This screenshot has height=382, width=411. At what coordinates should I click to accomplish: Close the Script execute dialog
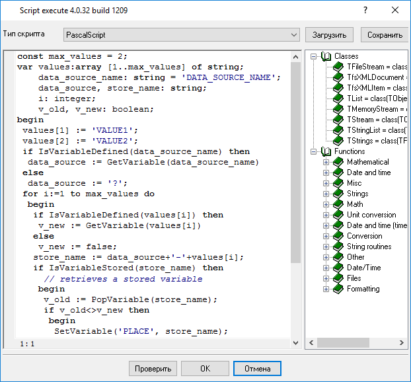click(x=395, y=10)
